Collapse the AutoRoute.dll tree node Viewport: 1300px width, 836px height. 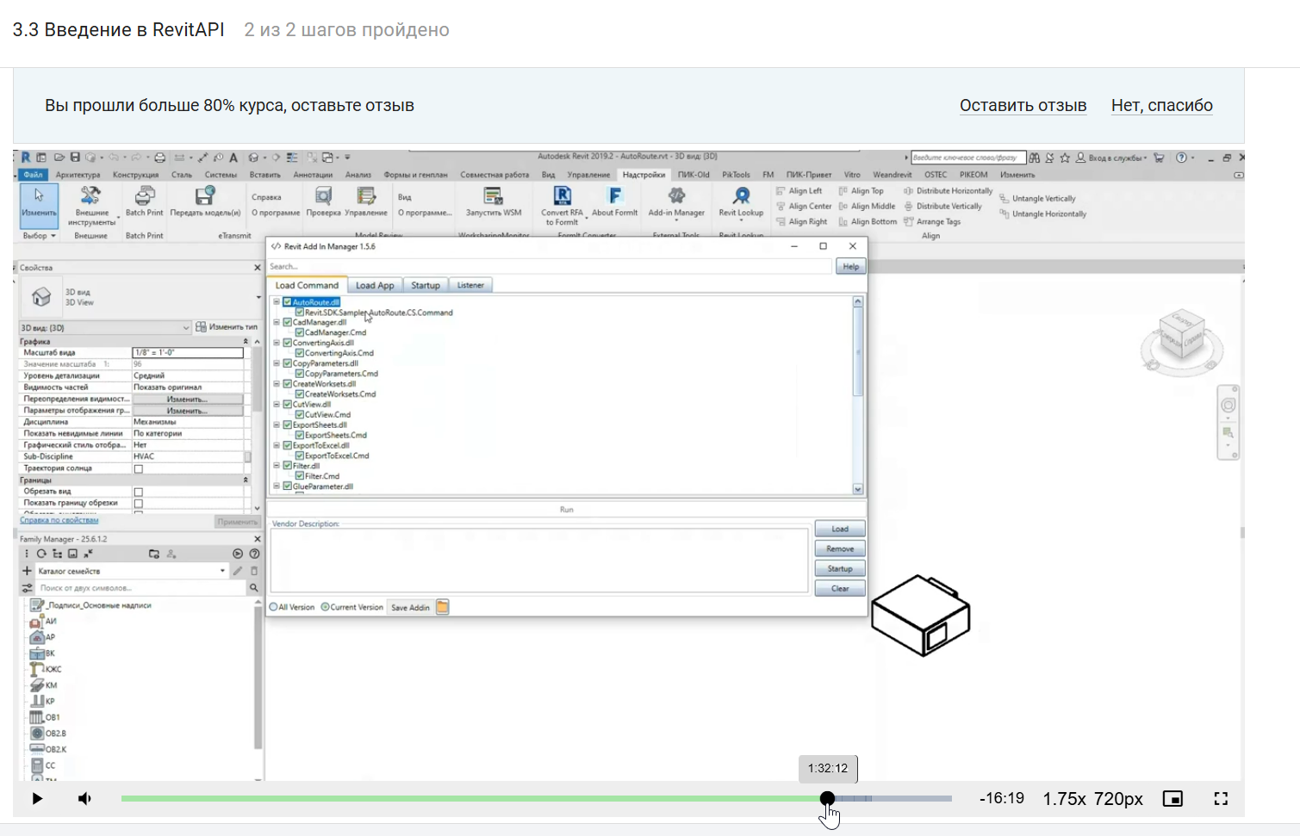click(x=277, y=302)
